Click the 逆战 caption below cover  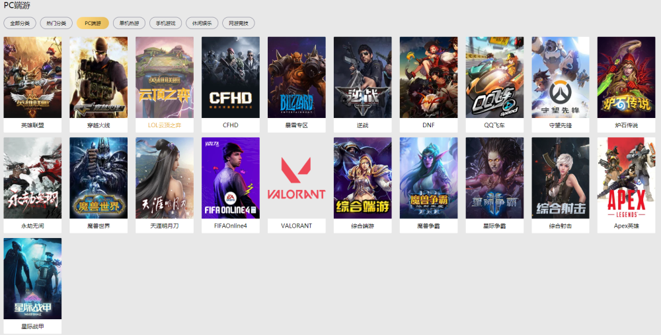click(x=362, y=125)
